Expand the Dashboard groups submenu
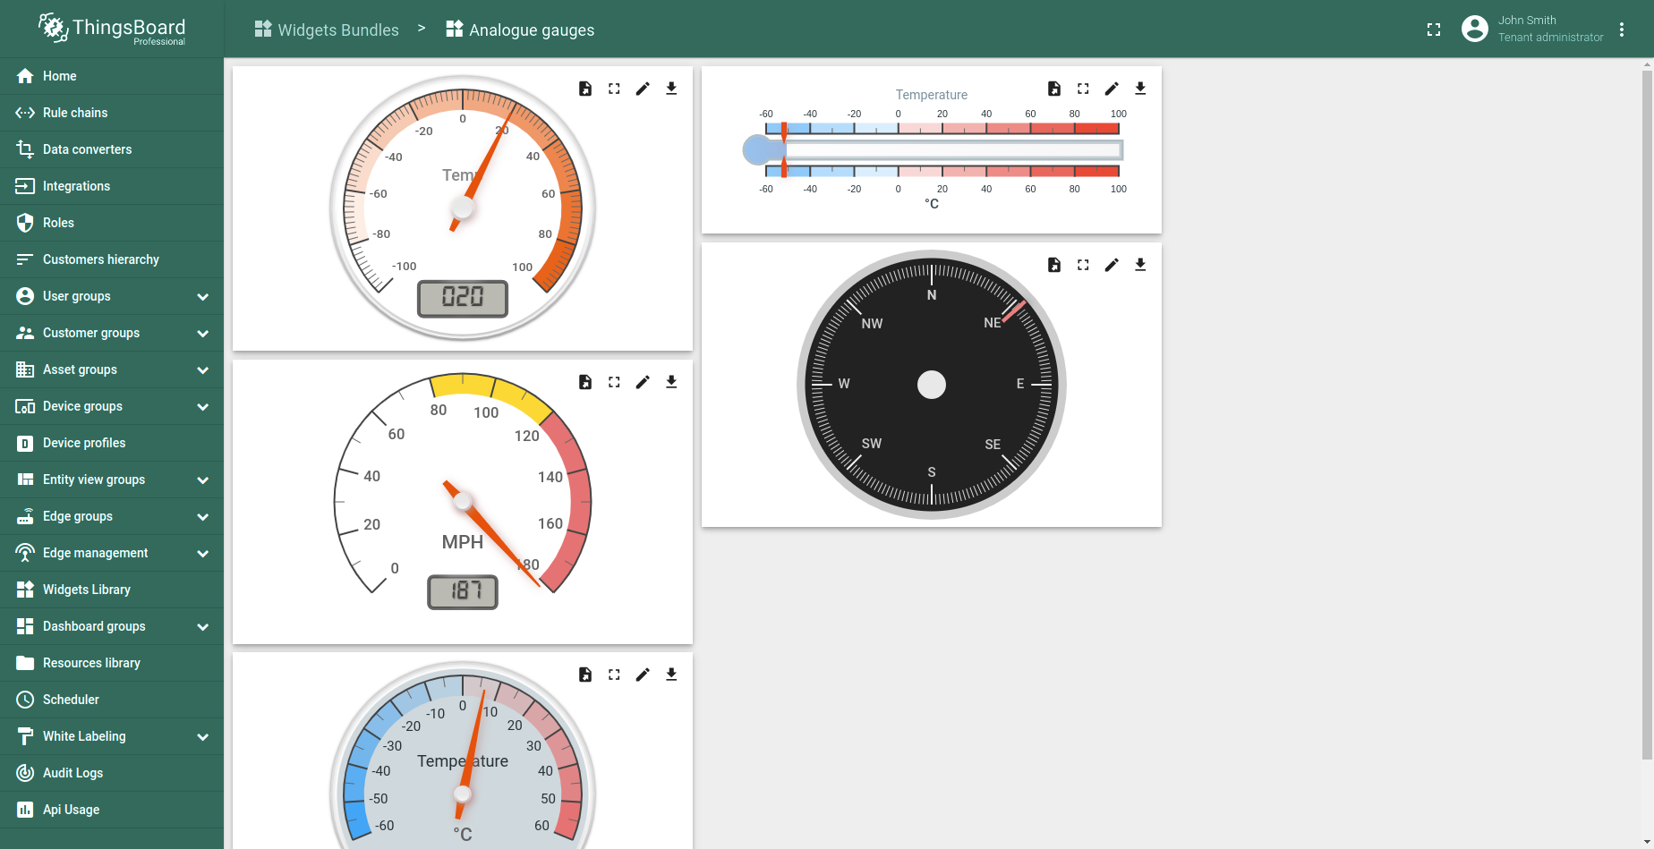The image size is (1654, 849). (203, 626)
